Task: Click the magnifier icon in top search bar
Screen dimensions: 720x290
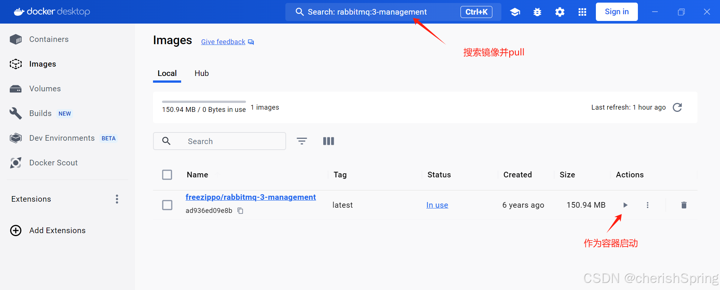Action: click(300, 12)
